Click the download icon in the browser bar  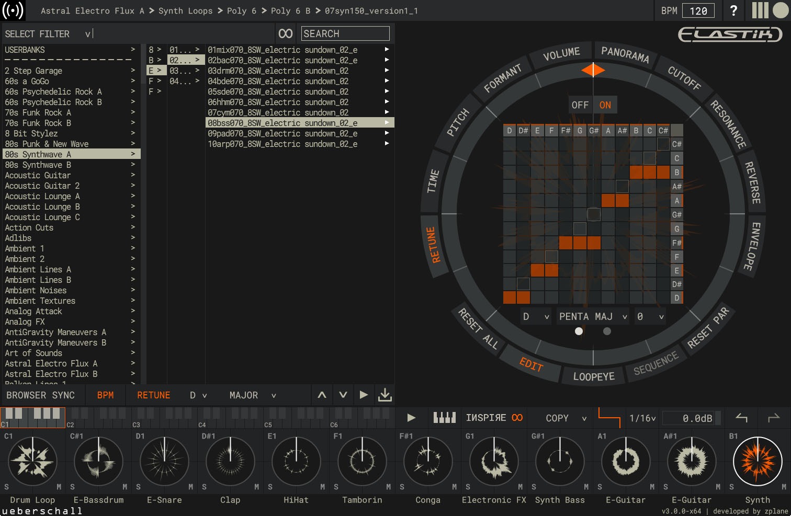tap(385, 395)
